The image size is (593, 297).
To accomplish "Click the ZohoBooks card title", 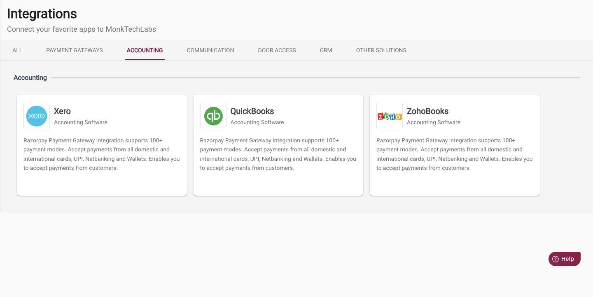I will (427, 111).
